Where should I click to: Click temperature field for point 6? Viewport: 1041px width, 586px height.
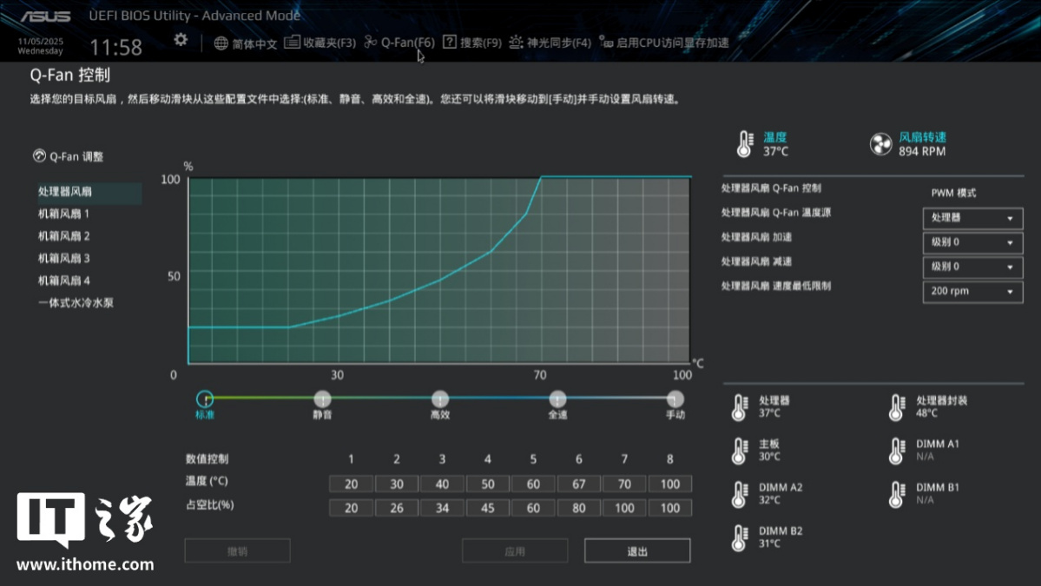[x=578, y=484]
